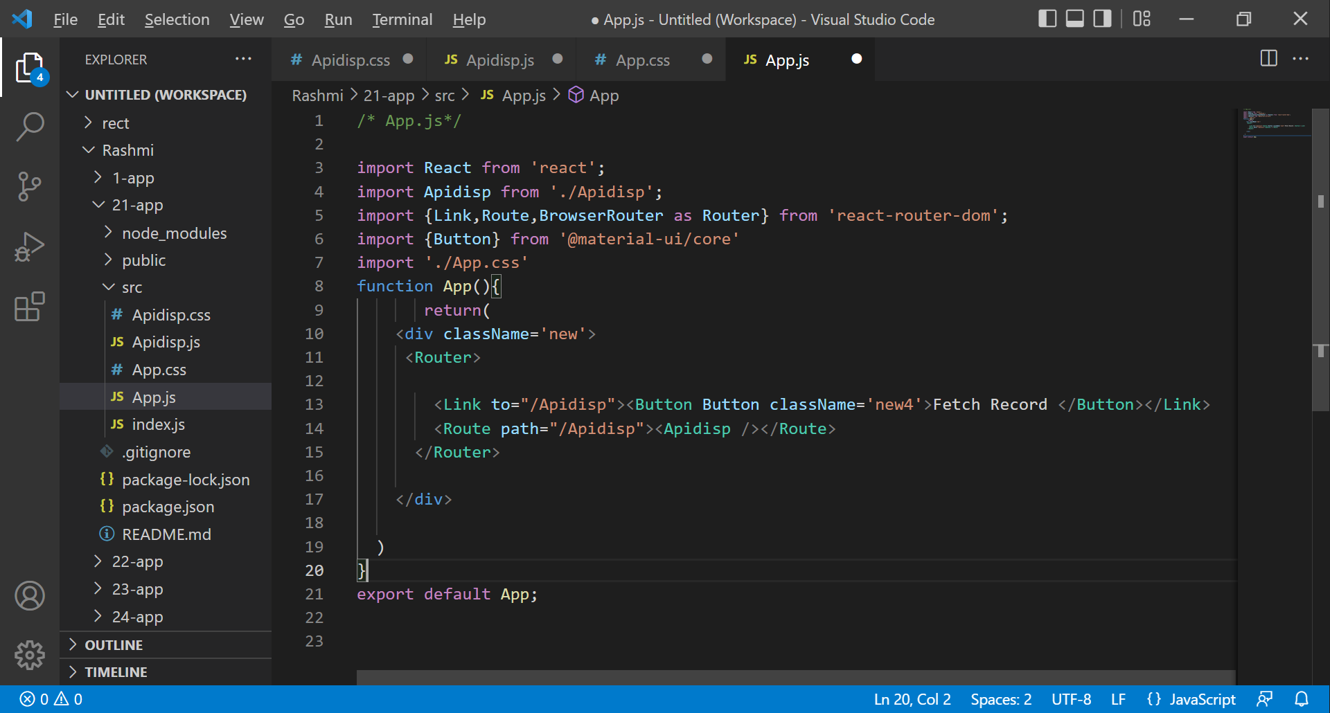The height and width of the screenshot is (713, 1330).
Task: Click the vertical editor scrollbar
Action: [x=1320, y=260]
